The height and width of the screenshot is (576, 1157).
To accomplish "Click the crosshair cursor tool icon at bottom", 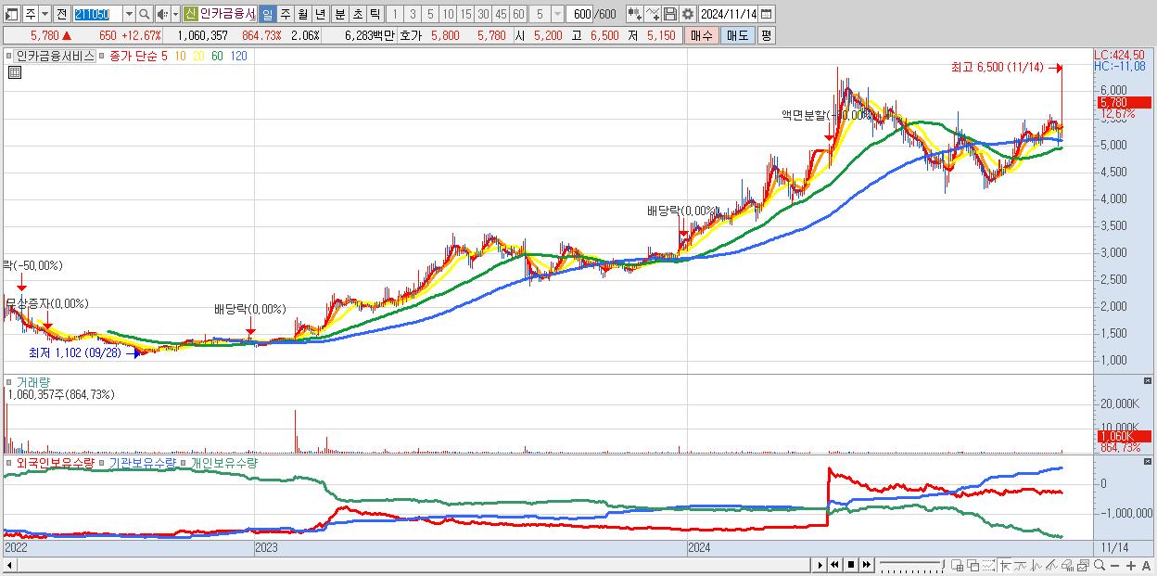I will pyautogui.click(x=1005, y=565).
